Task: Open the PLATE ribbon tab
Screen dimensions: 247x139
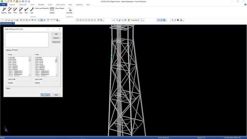Action: click(50, 5)
